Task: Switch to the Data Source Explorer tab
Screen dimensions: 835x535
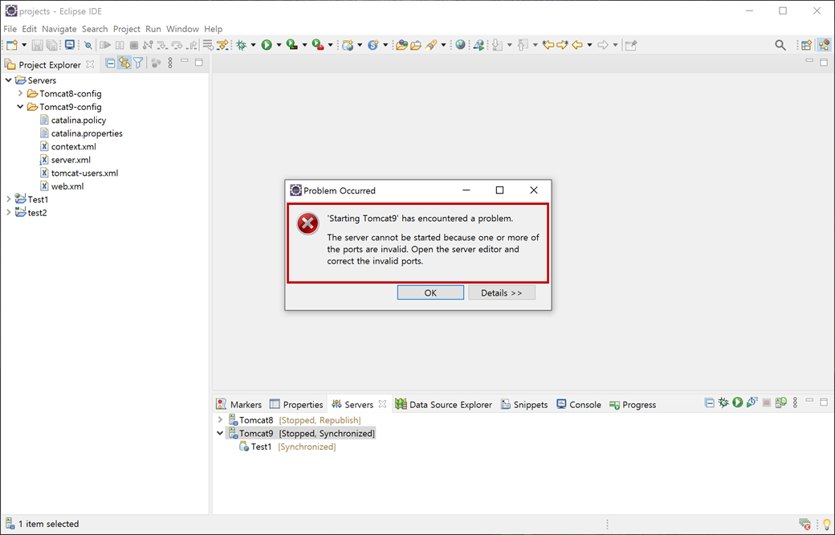Action: coord(443,404)
